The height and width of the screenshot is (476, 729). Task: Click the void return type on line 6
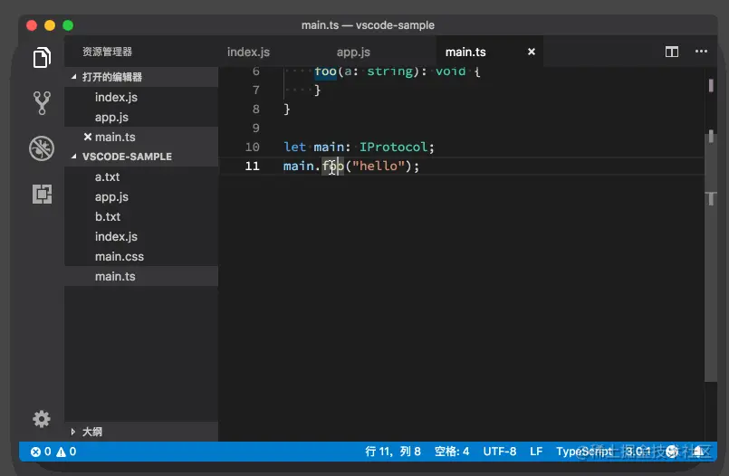450,71
